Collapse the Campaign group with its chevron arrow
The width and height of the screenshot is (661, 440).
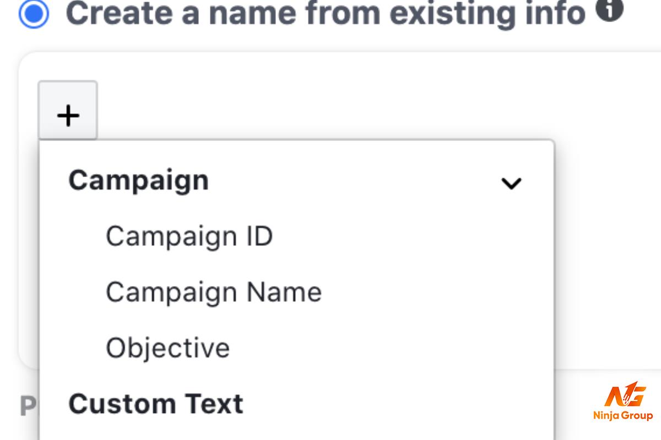point(511,183)
